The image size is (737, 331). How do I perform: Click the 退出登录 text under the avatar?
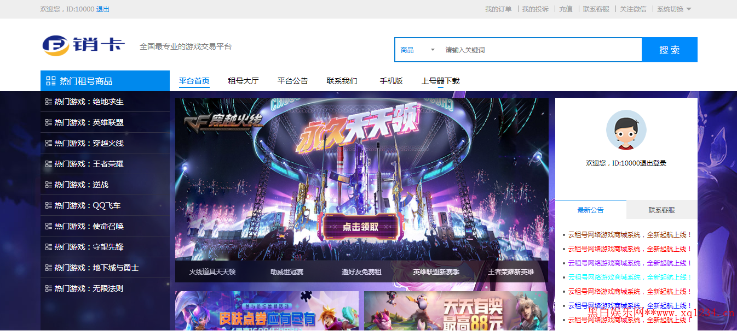[653, 163]
